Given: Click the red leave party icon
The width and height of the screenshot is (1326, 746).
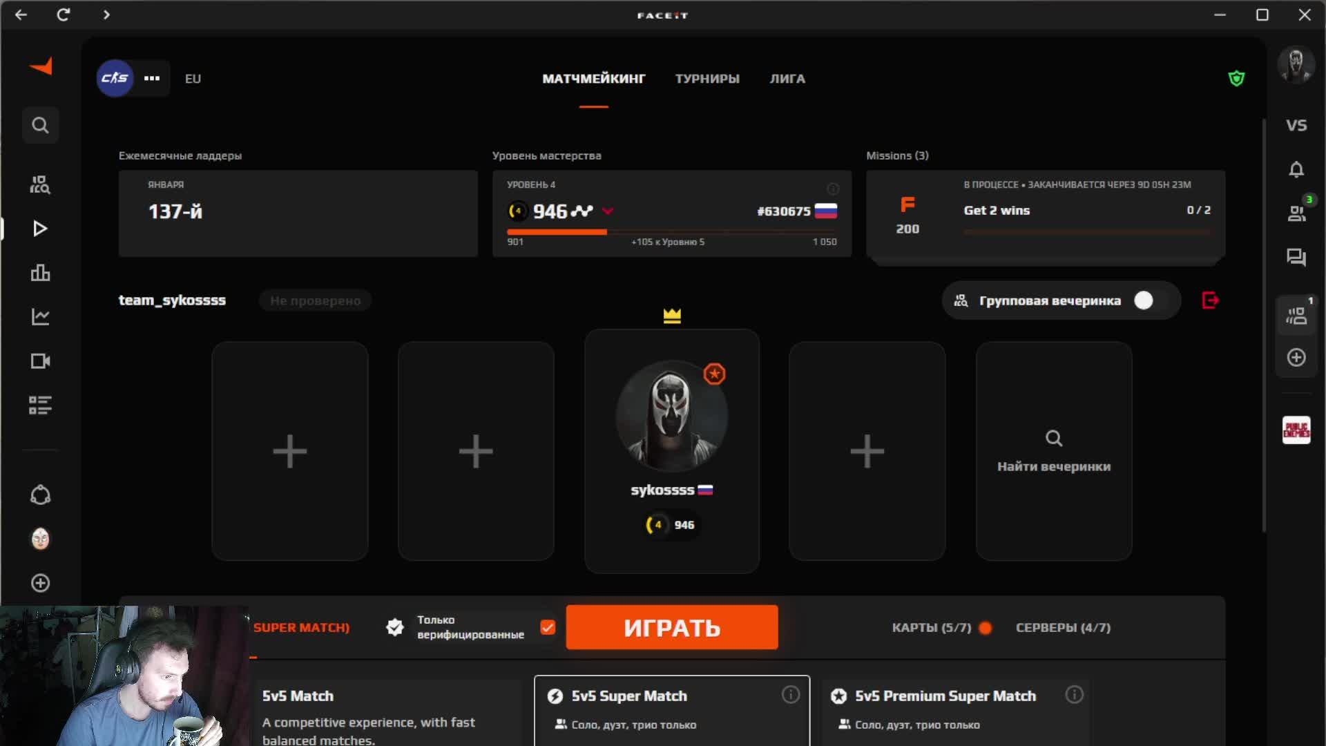Looking at the screenshot, I should (x=1210, y=300).
